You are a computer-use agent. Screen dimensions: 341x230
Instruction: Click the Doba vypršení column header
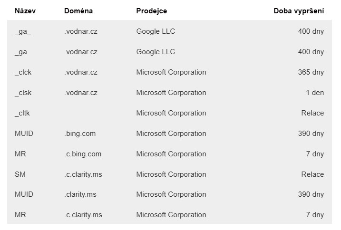pos(299,11)
